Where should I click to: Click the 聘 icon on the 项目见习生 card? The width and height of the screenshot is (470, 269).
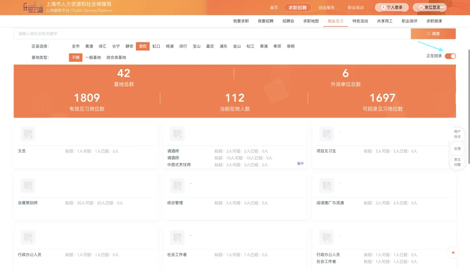click(x=326, y=134)
